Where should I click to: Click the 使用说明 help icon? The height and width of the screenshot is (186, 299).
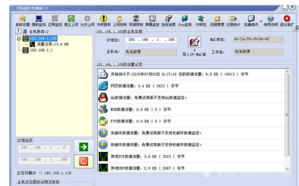click(x=271, y=21)
